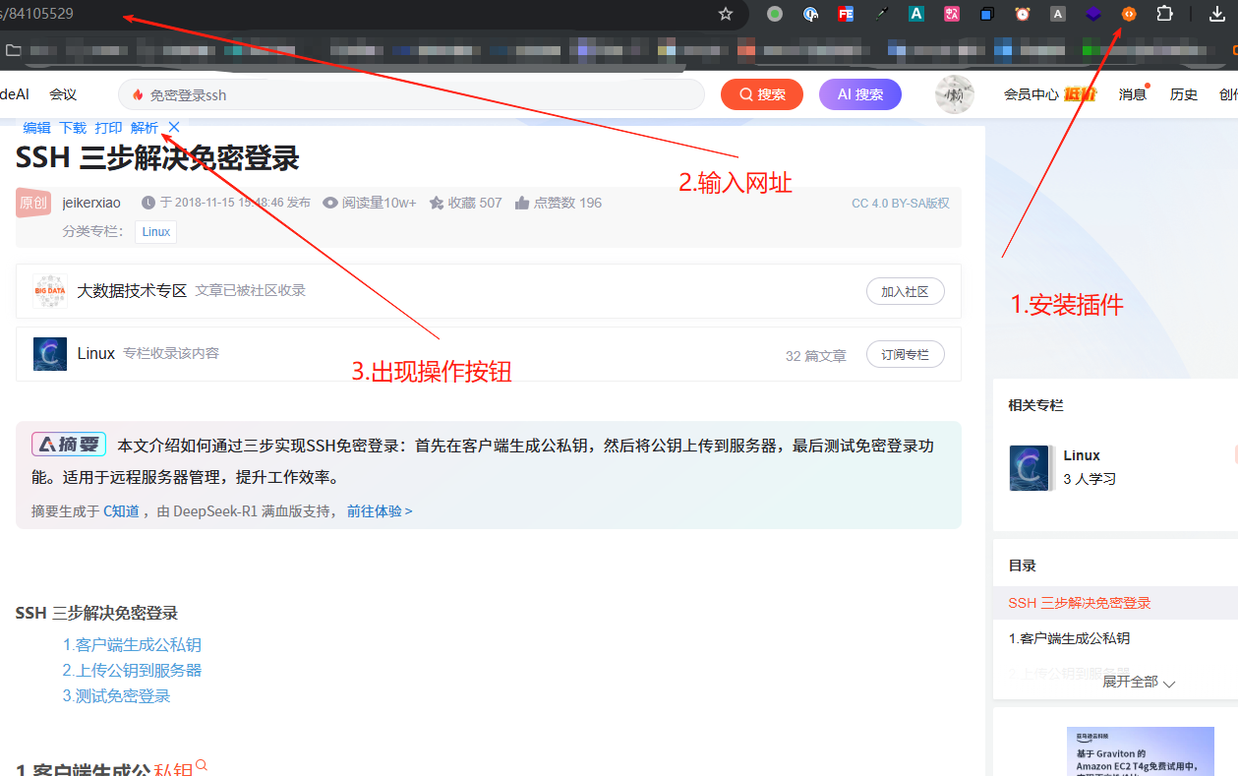Click the Amazon EC2 advertisement banner
The height and width of the screenshot is (776, 1238).
point(1141,751)
